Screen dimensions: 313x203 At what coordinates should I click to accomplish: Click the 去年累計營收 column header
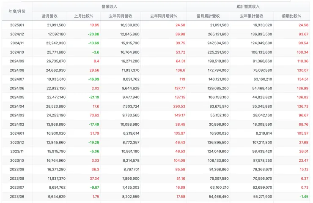coord(252,16)
